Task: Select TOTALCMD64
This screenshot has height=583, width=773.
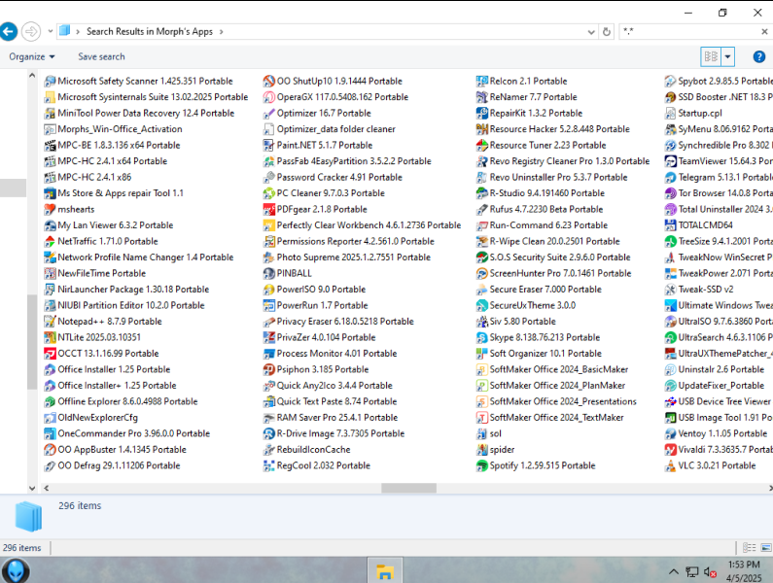Action: pyautogui.click(x=699, y=225)
